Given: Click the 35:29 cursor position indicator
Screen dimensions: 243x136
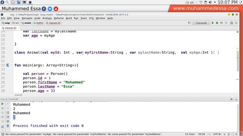Looking at the screenshot, I should (x=202, y=134).
